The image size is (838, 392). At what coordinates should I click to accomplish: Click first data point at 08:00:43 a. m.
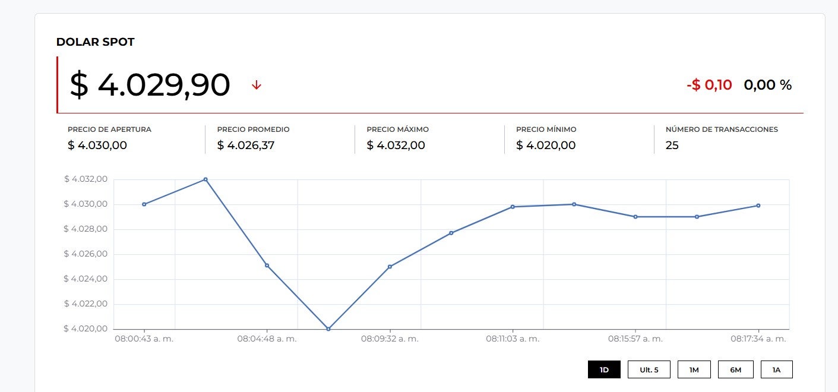[144, 204]
